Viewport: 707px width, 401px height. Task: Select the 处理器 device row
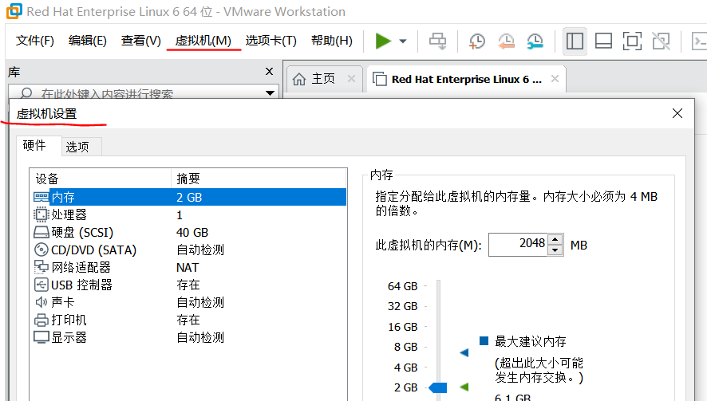[x=189, y=215]
